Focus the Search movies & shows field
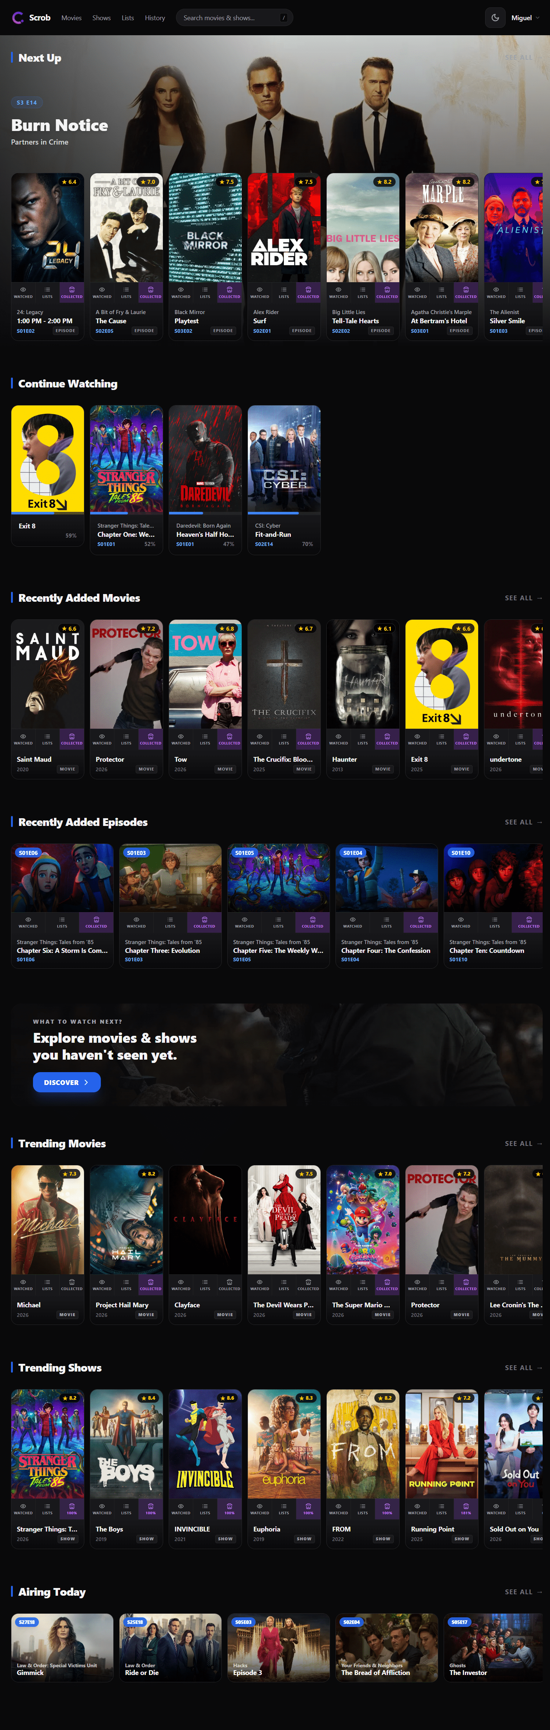The width and height of the screenshot is (550, 1730). point(234,18)
